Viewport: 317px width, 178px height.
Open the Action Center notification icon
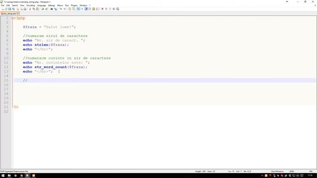coord(302,176)
